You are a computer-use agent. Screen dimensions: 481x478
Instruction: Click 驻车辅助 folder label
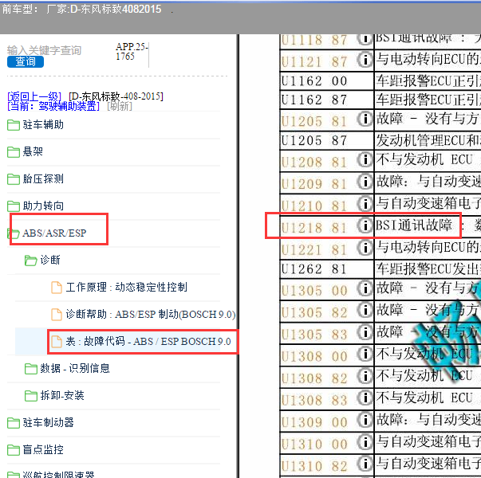coord(43,125)
